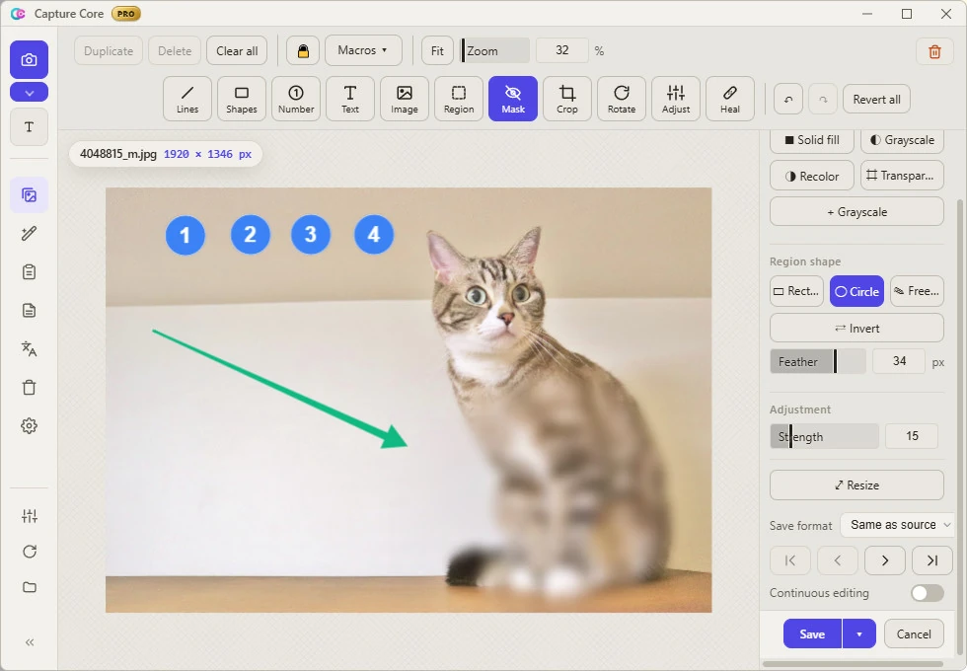967x671 pixels.
Task: Click Duplicate button
Action: (109, 51)
